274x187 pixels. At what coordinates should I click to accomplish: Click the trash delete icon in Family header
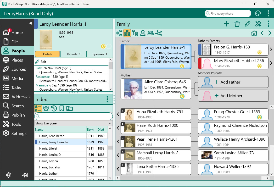[x=237, y=24]
